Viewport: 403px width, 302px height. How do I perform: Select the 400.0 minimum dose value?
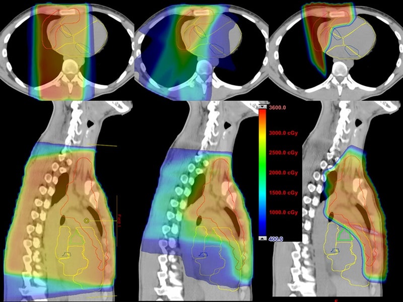(276, 239)
